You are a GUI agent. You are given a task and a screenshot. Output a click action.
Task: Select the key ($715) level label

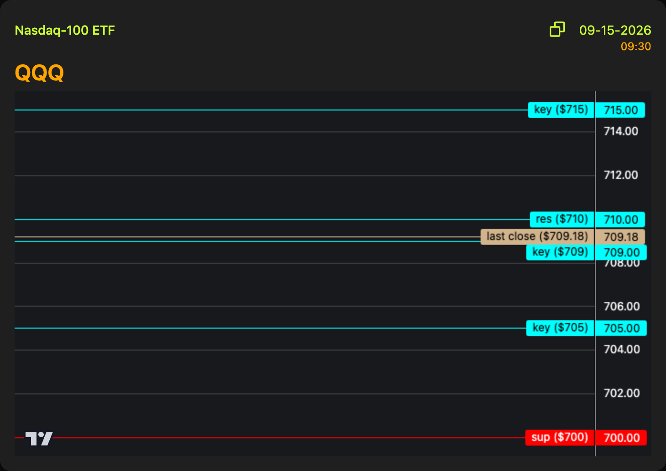pyautogui.click(x=561, y=110)
